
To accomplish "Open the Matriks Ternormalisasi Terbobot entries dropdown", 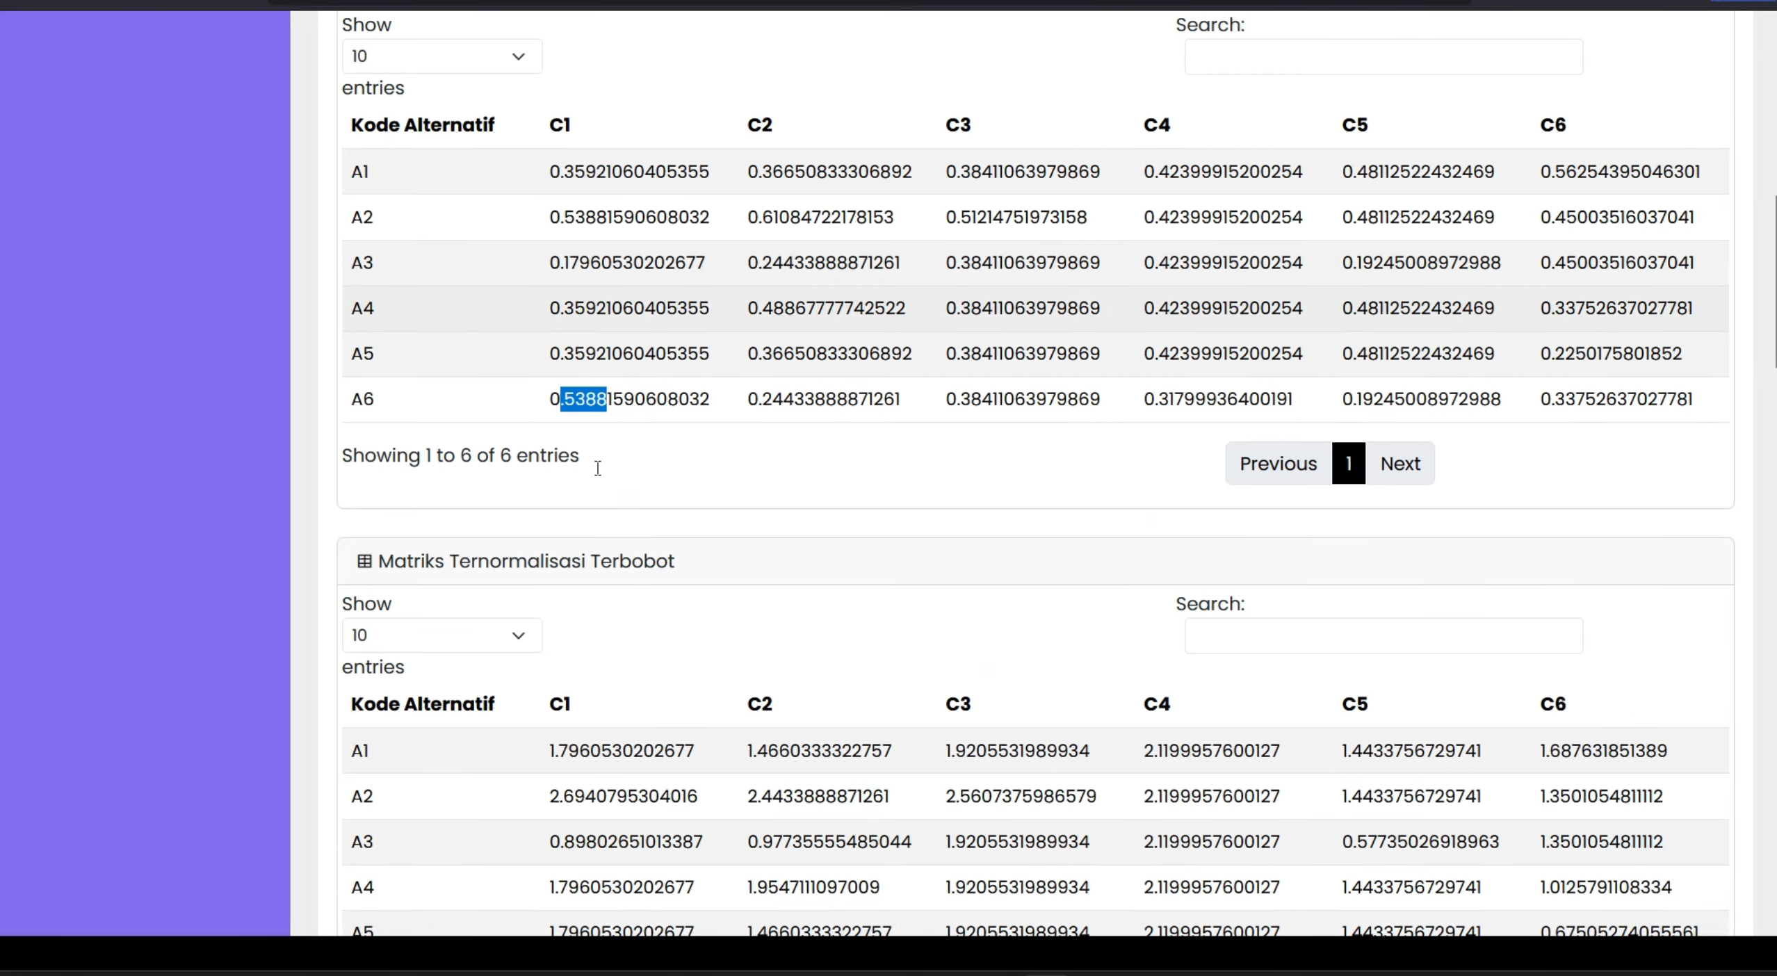I will click(x=441, y=635).
